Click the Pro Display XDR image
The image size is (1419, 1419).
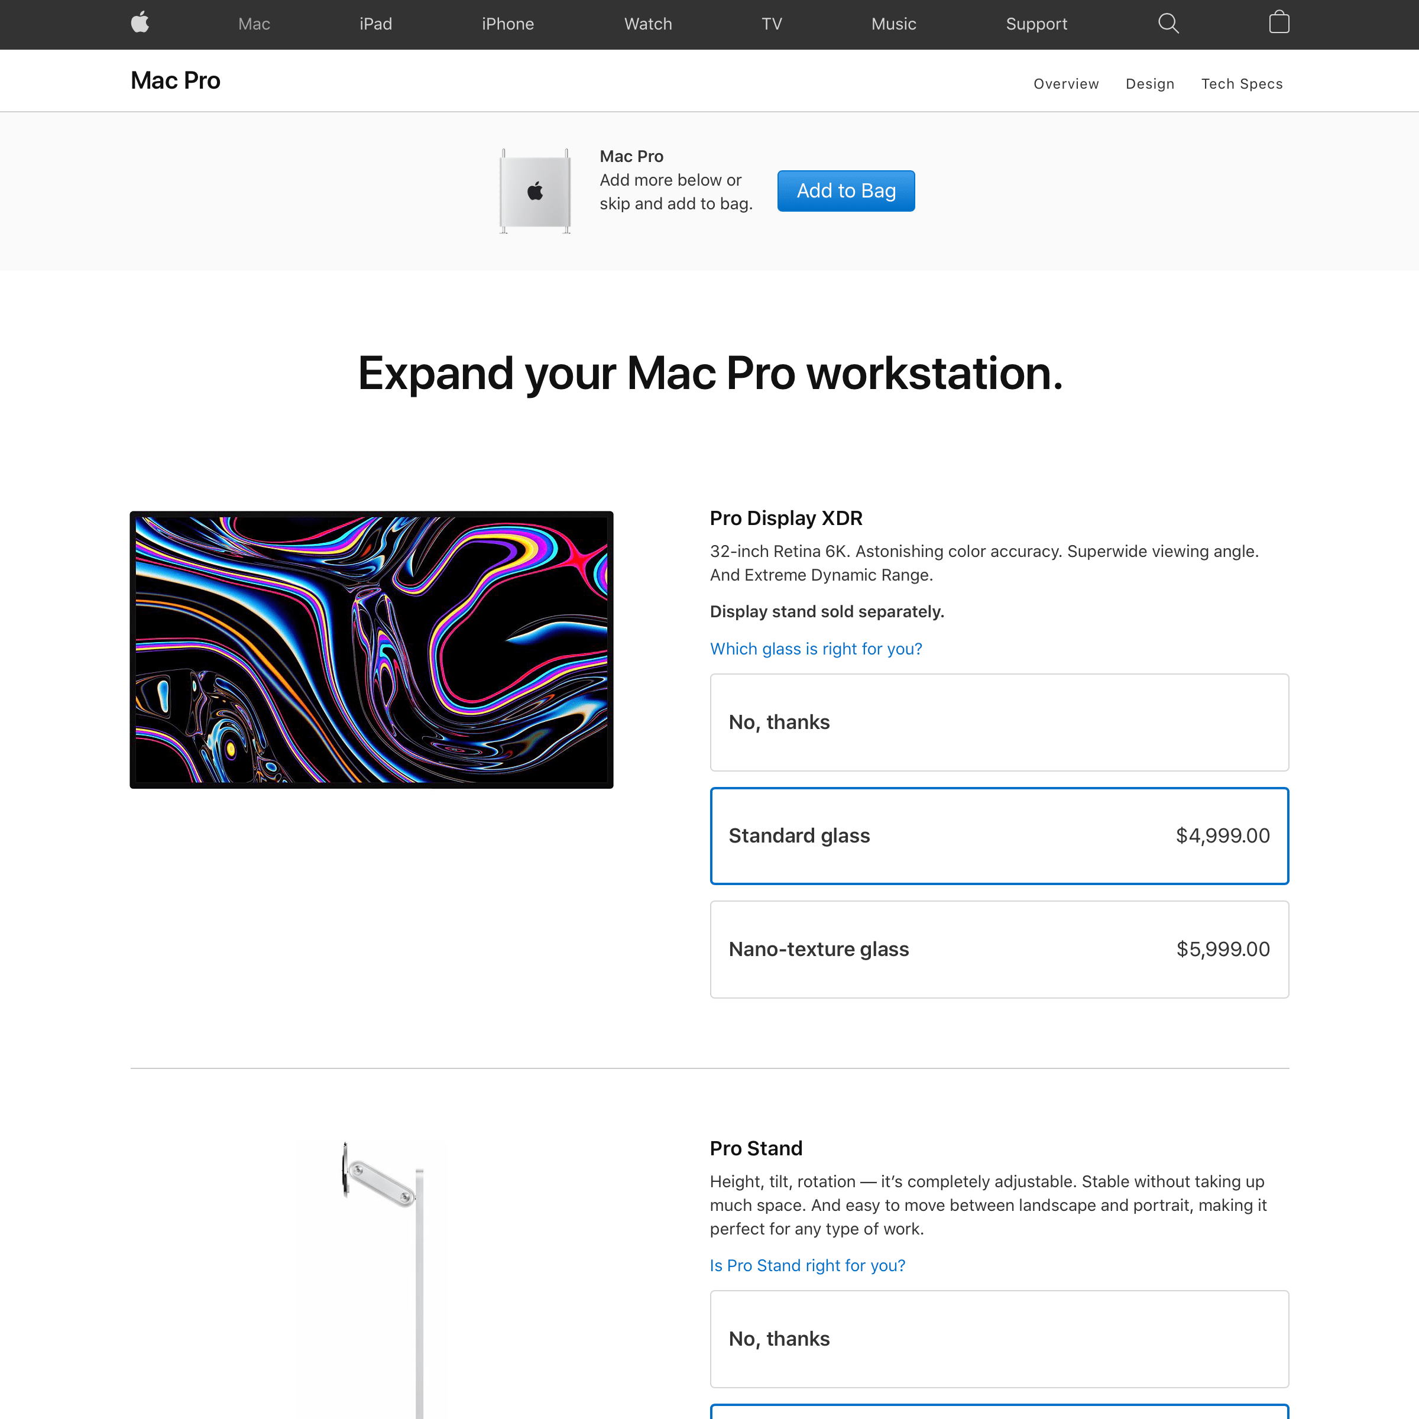[x=372, y=650]
